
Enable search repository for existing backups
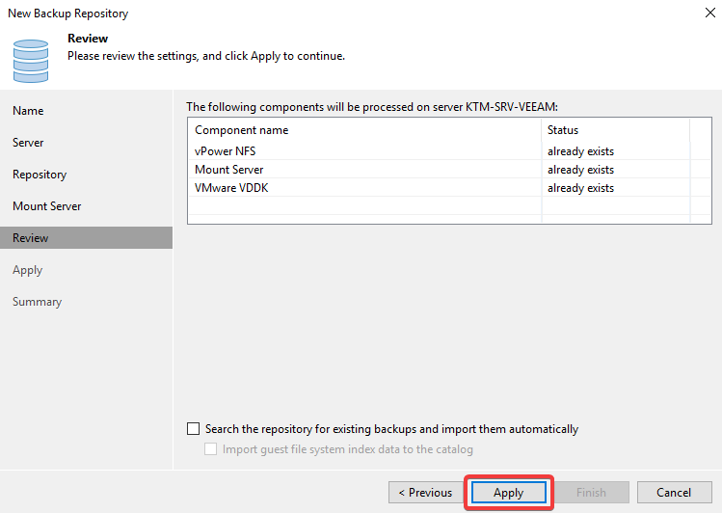coord(194,429)
